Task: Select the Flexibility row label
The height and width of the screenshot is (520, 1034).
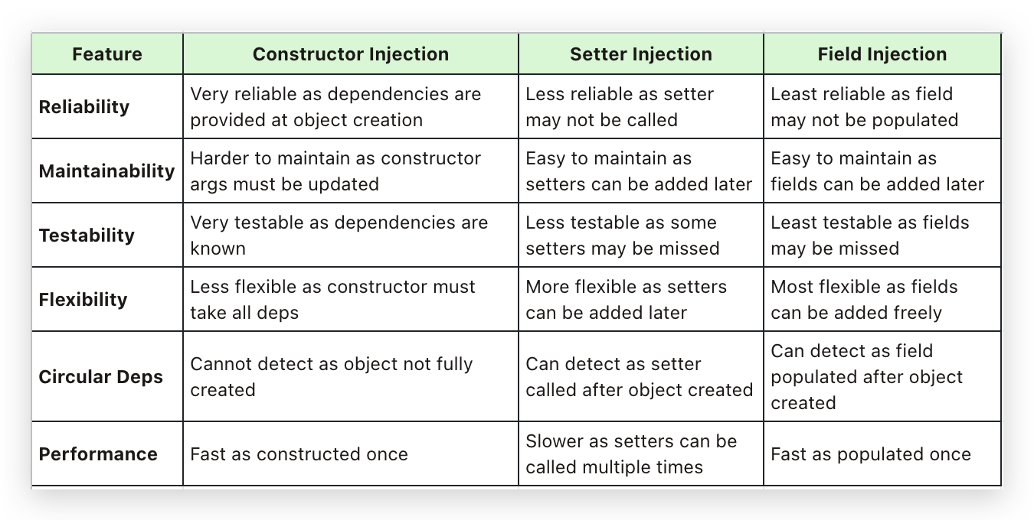Action: [x=83, y=299]
